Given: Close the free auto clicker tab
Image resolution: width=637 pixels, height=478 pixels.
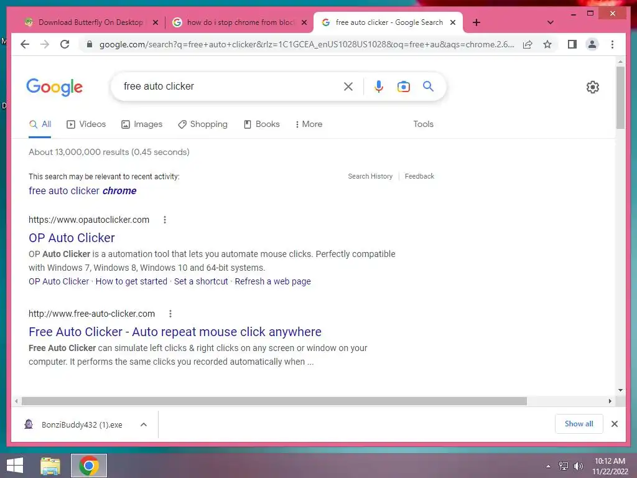Looking at the screenshot, I should [x=453, y=22].
